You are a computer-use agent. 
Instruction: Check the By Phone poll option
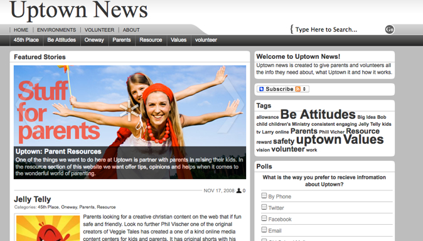tap(264, 195)
